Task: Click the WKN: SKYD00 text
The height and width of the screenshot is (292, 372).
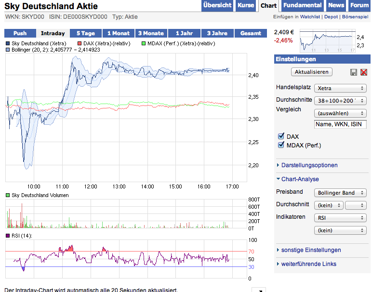Action: point(25,17)
